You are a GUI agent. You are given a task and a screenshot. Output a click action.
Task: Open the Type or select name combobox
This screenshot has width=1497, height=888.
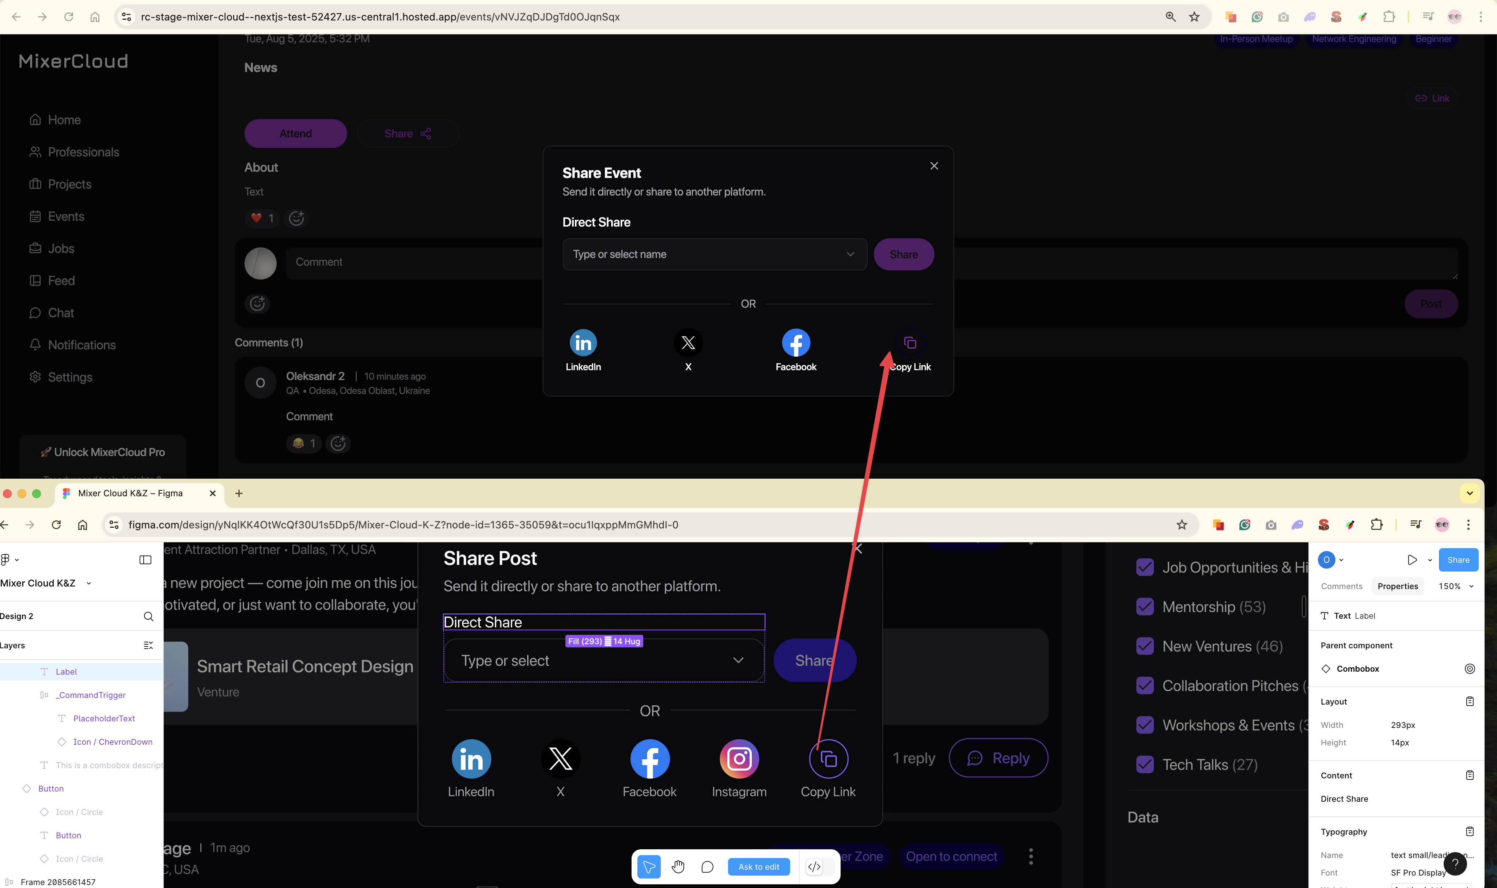tap(715, 254)
